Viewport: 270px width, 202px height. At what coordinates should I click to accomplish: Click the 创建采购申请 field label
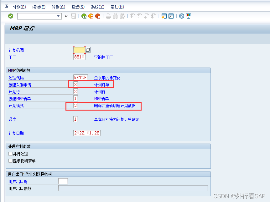[20, 85]
